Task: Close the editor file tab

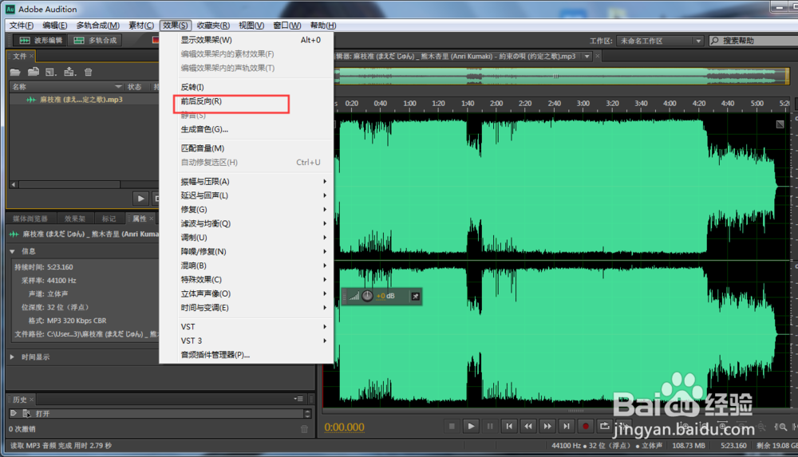Action: pyautogui.click(x=598, y=56)
